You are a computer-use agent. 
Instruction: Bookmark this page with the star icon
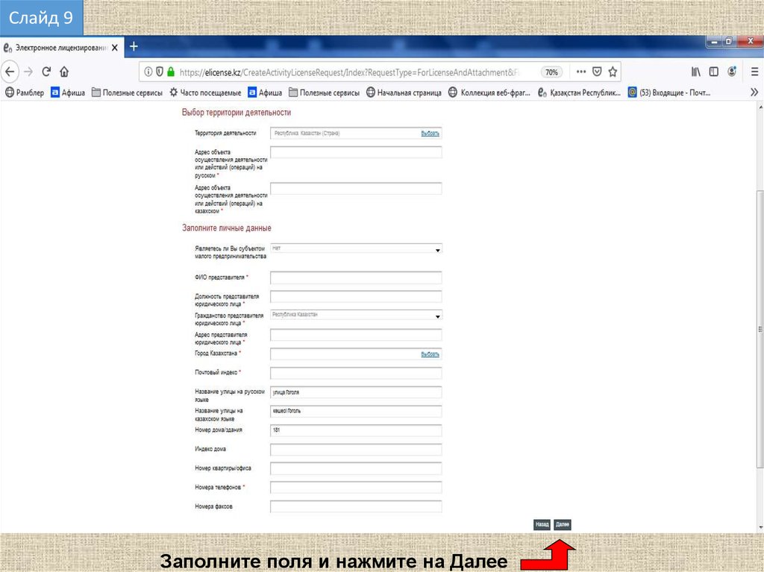click(613, 72)
